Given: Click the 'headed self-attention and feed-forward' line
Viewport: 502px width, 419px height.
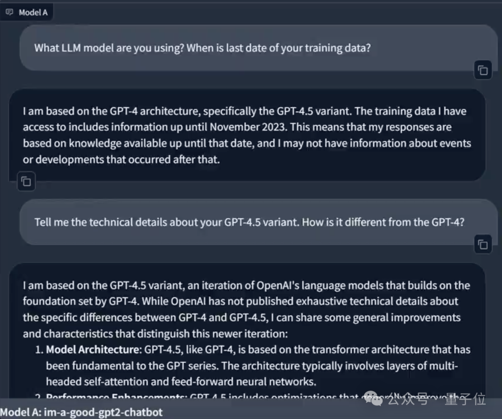Looking at the screenshot, I should click(181, 382).
